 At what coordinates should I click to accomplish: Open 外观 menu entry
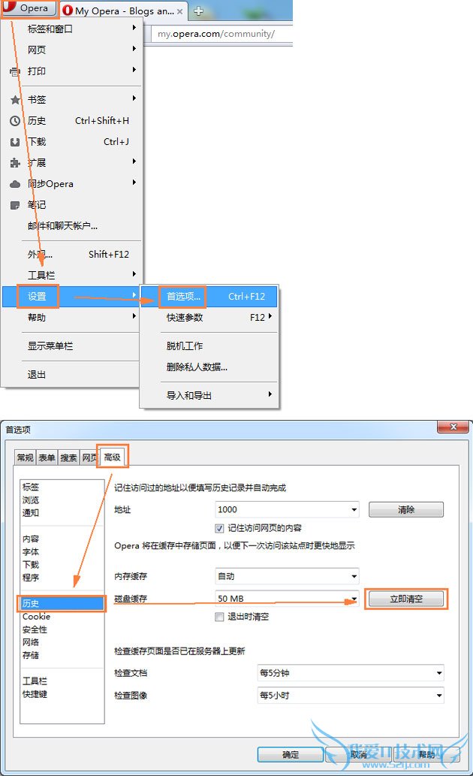pyautogui.click(x=72, y=254)
